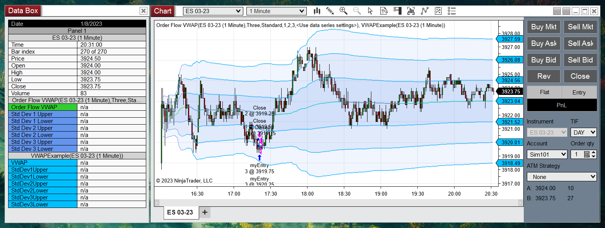Click the Buy Bid button
This screenshot has width=605, height=228.
point(543,59)
